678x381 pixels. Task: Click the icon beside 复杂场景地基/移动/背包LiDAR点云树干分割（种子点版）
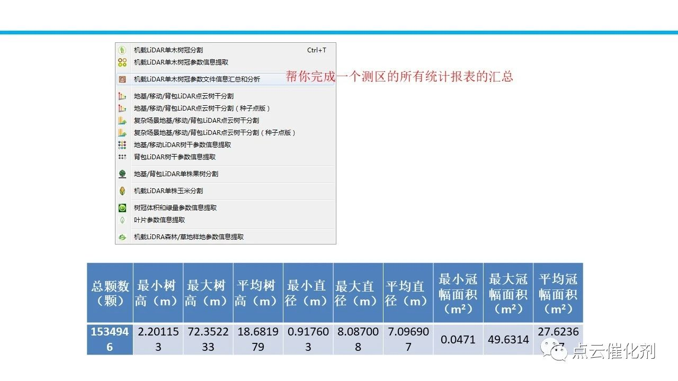(x=122, y=133)
